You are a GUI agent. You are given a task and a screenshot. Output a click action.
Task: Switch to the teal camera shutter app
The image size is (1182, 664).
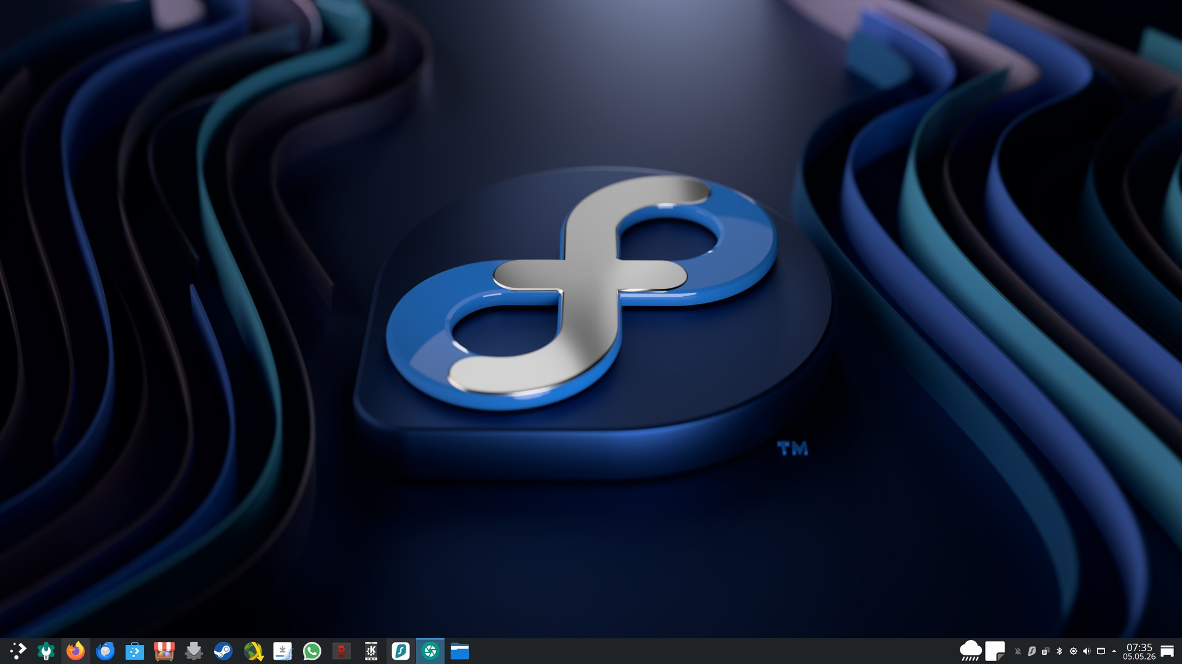tap(430, 650)
